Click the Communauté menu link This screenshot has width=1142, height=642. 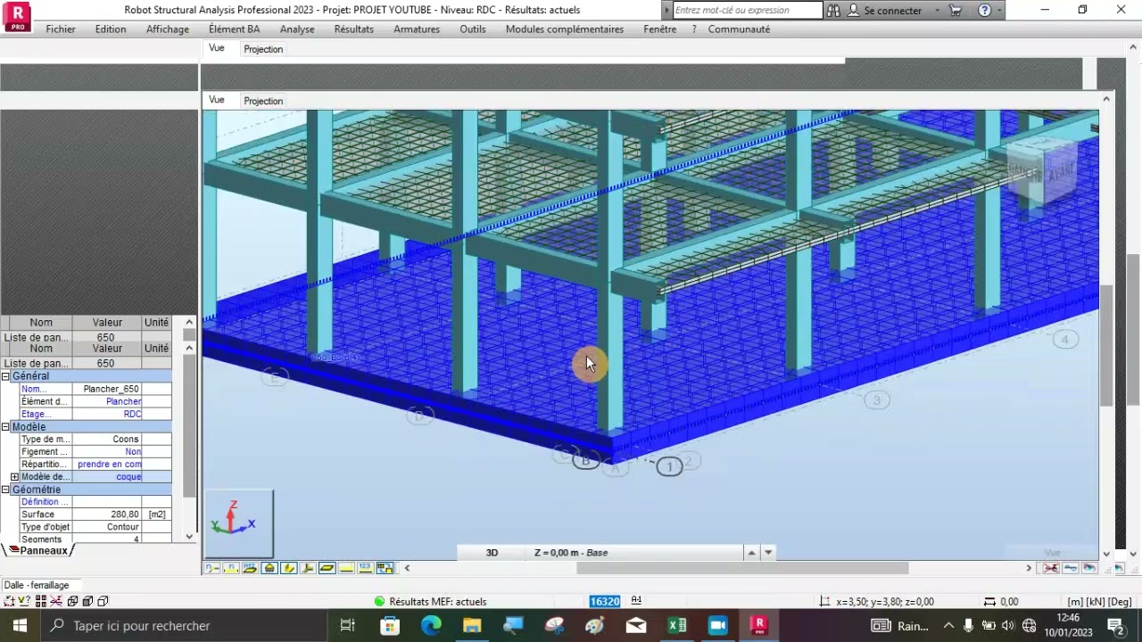[x=739, y=29]
